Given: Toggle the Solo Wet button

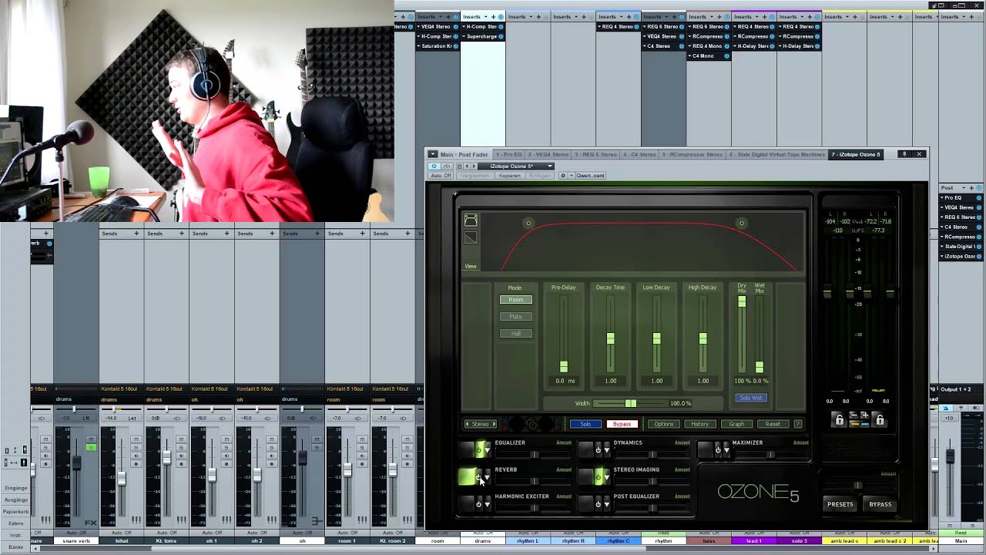Looking at the screenshot, I should point(750,398).
